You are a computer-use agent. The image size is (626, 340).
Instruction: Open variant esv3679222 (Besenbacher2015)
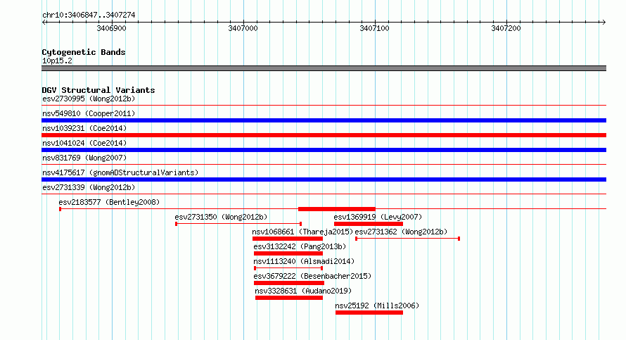click(x=312, y=276)
